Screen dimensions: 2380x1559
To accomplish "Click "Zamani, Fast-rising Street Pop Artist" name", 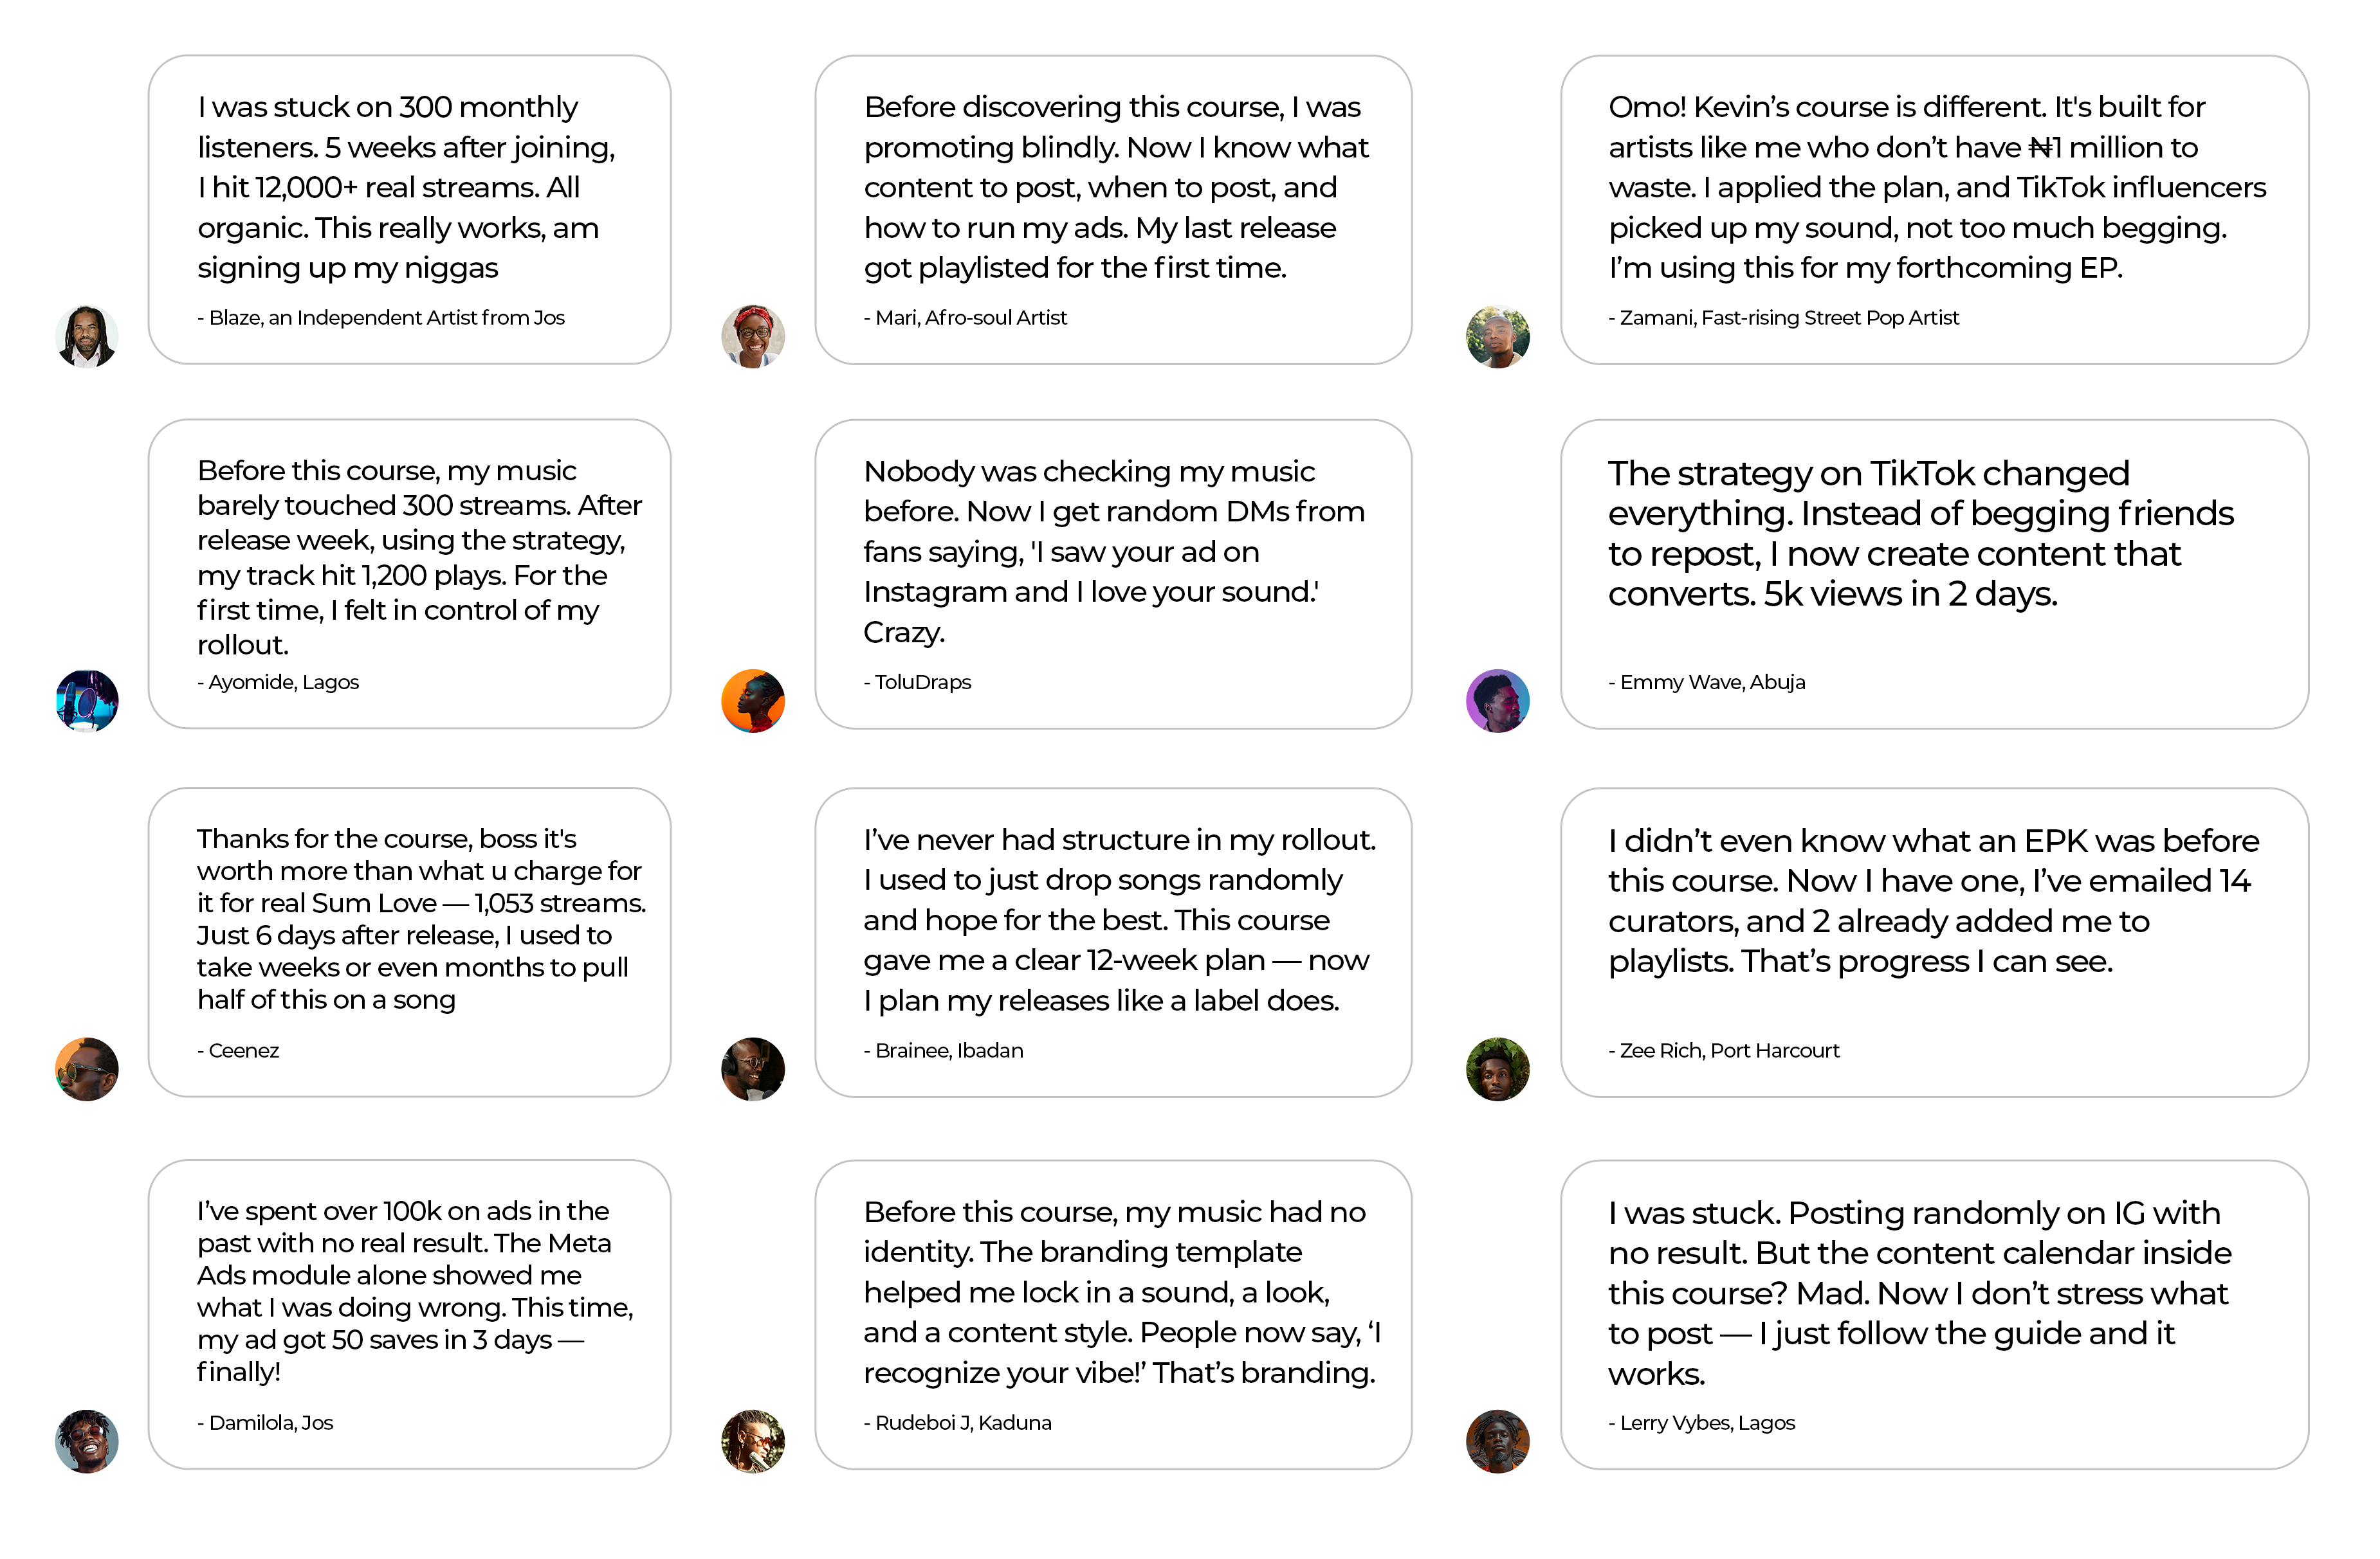I will pyautogui.click(x=1784, y=318).
